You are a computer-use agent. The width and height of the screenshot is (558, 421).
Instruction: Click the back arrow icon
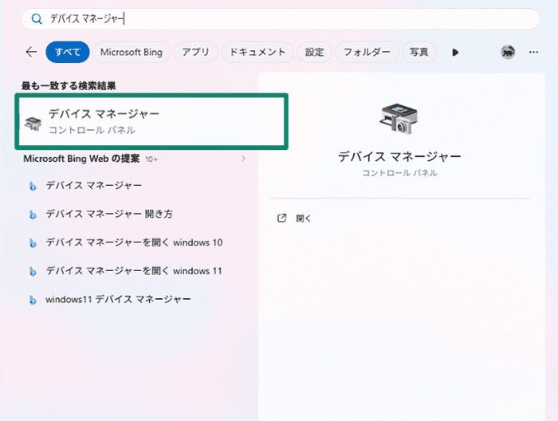(x=31, y=52)
